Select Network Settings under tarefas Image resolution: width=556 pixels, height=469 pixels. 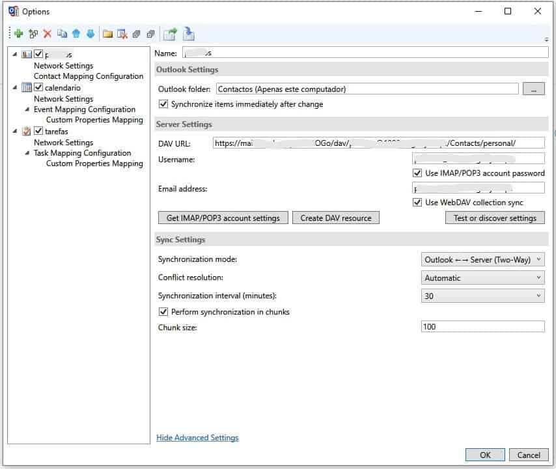pos(63,142)
